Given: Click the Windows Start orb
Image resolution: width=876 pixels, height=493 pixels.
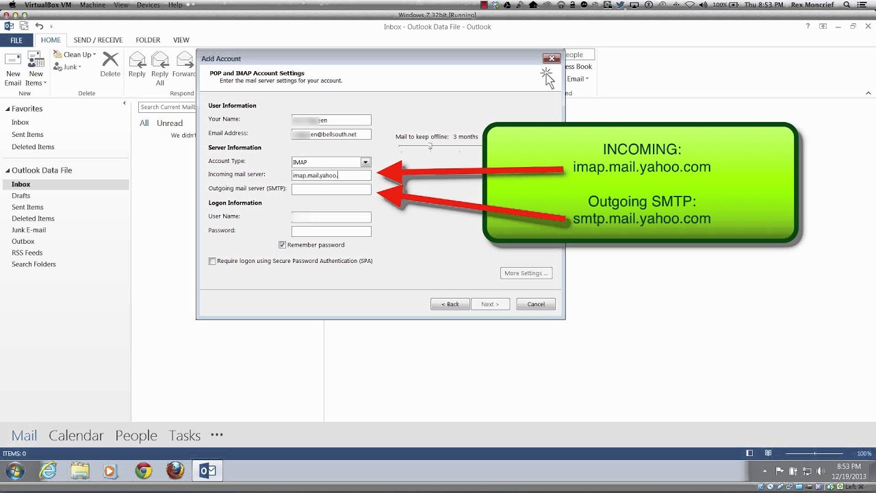Looking at the screenshot, I should (14, 471).
